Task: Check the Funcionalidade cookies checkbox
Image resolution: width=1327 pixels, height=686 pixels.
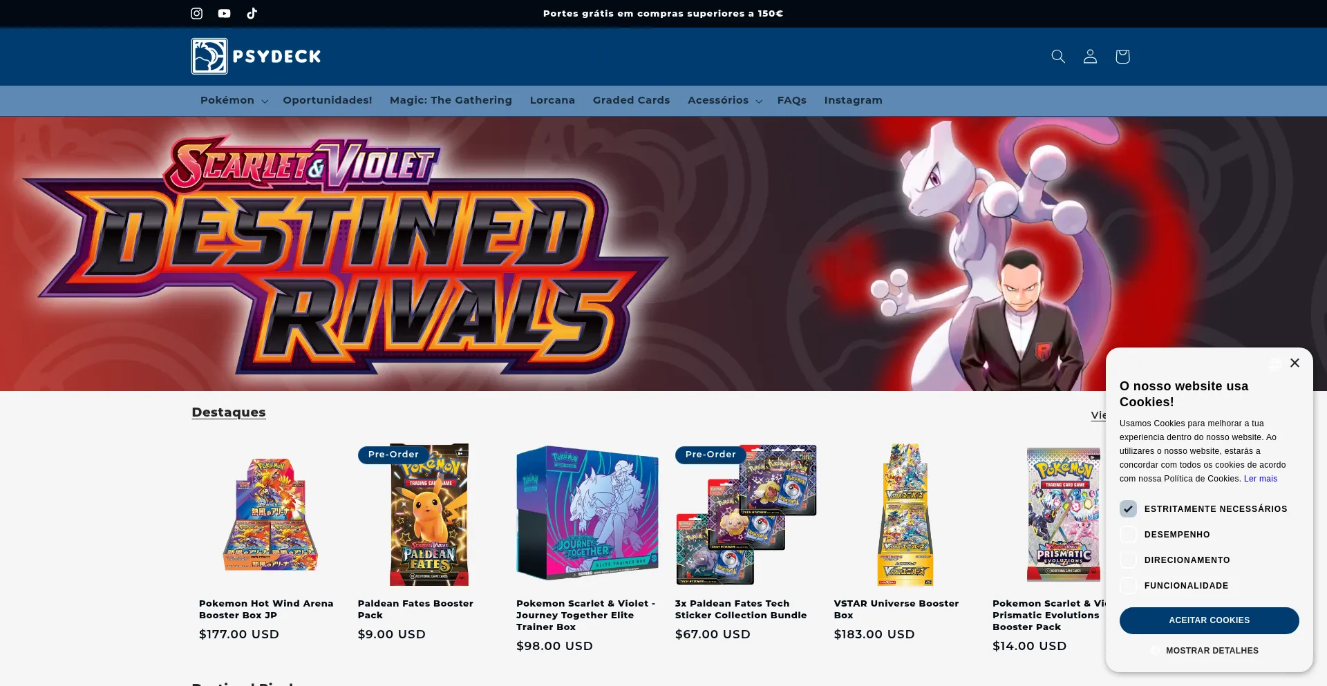Action: [1128, 586]
